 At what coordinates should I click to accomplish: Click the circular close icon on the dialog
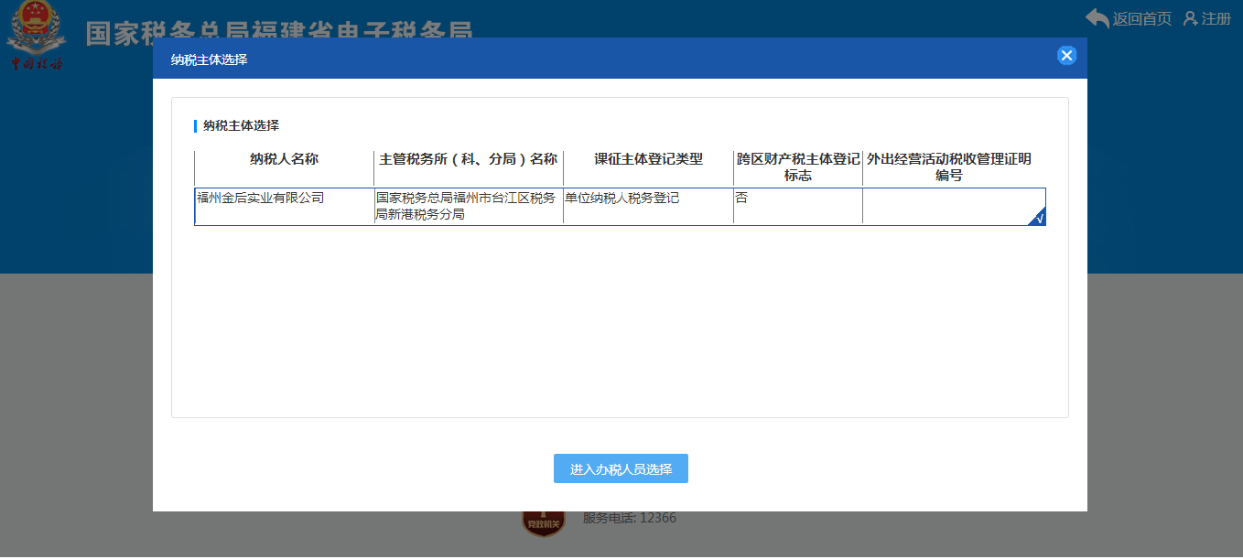pos(1066,55)
